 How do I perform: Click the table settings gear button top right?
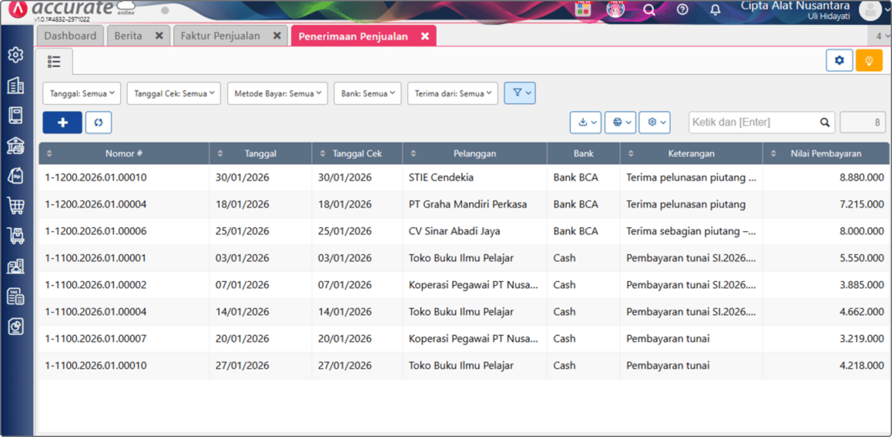click(x=839, y=61)
